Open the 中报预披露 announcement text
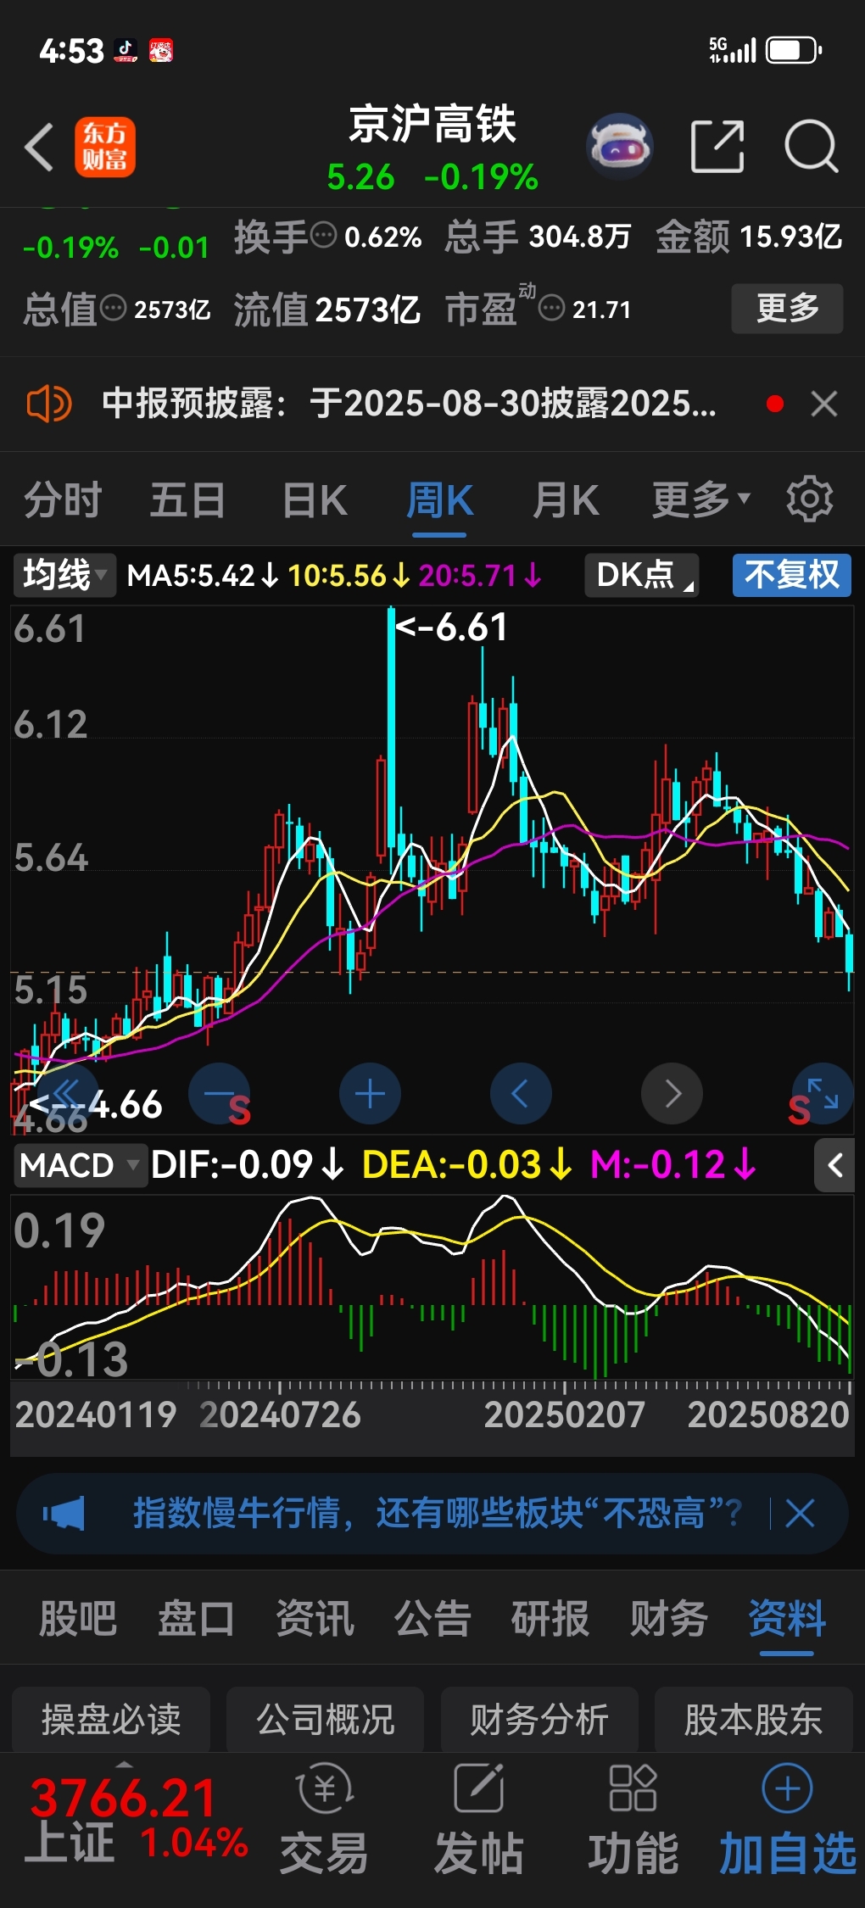 pyautogui.click(x=409, y=404)
